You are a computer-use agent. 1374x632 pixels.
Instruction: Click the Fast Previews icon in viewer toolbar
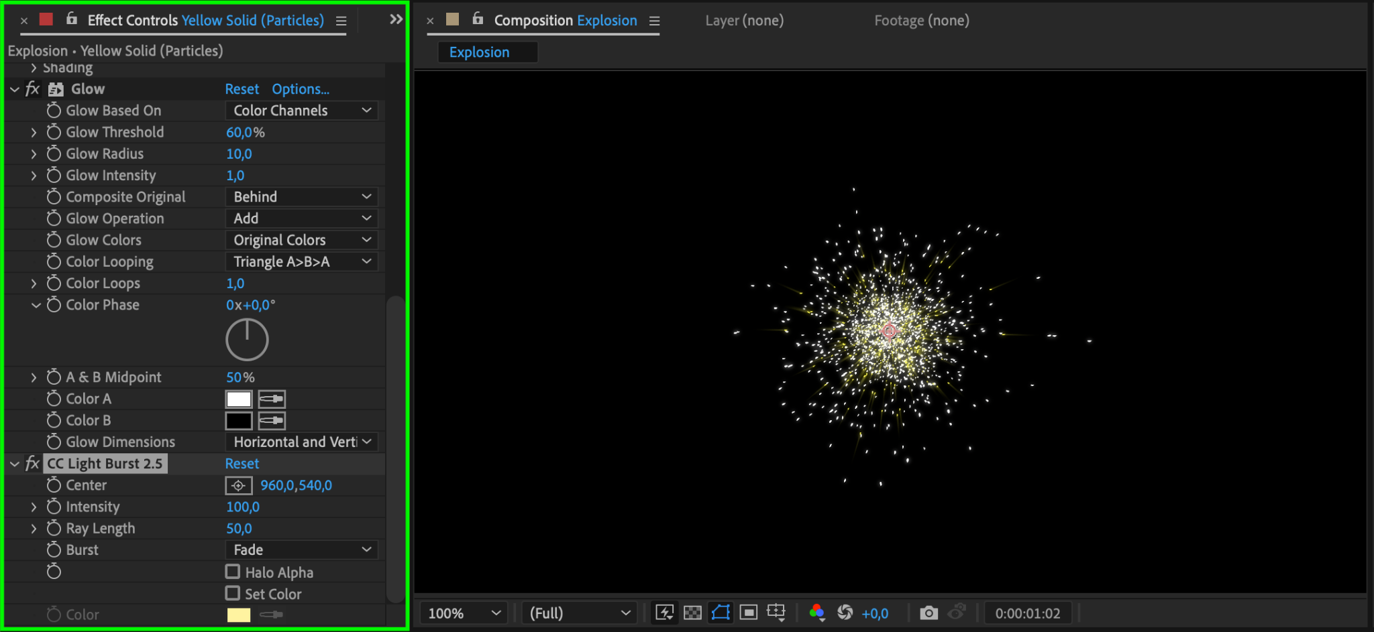(x=665, y=613)
